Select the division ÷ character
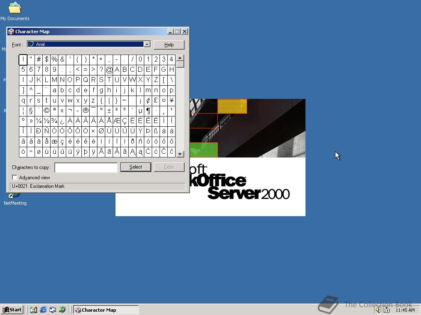Image resolution: width=421 pixels, height=315 pixels. [31, 152]
